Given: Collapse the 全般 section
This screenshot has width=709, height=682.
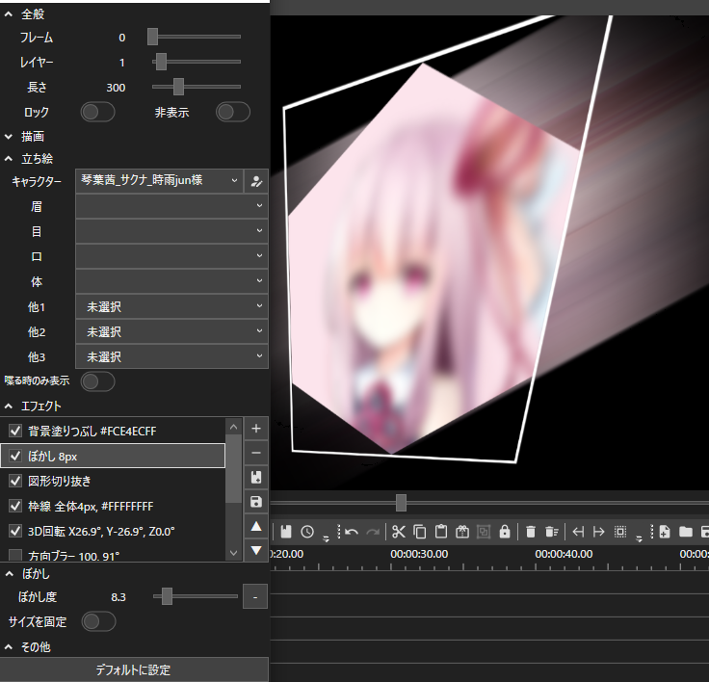Looking at the screenshot, I should [8, 14].
